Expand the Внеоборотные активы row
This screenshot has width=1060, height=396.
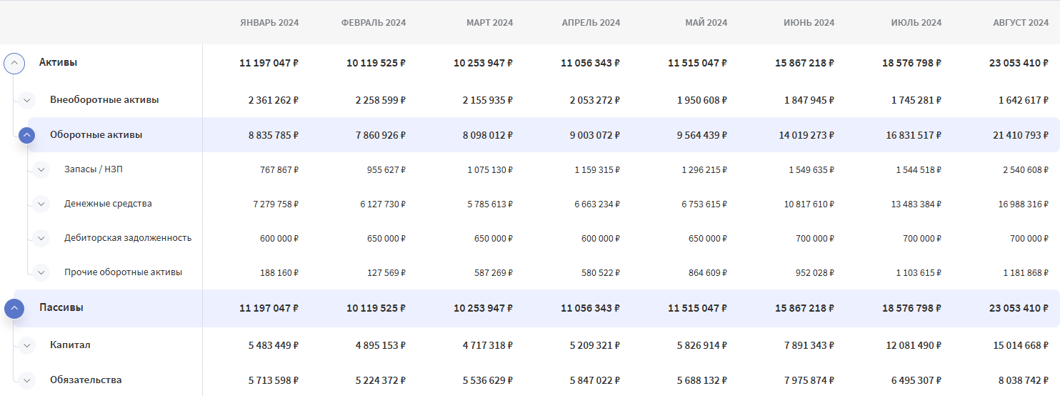pos(27,100)
